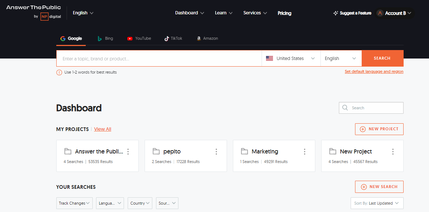Screen dimensions: 429x212
Task: Click the plus icon on New Search
Action: [x=364, y=187]
